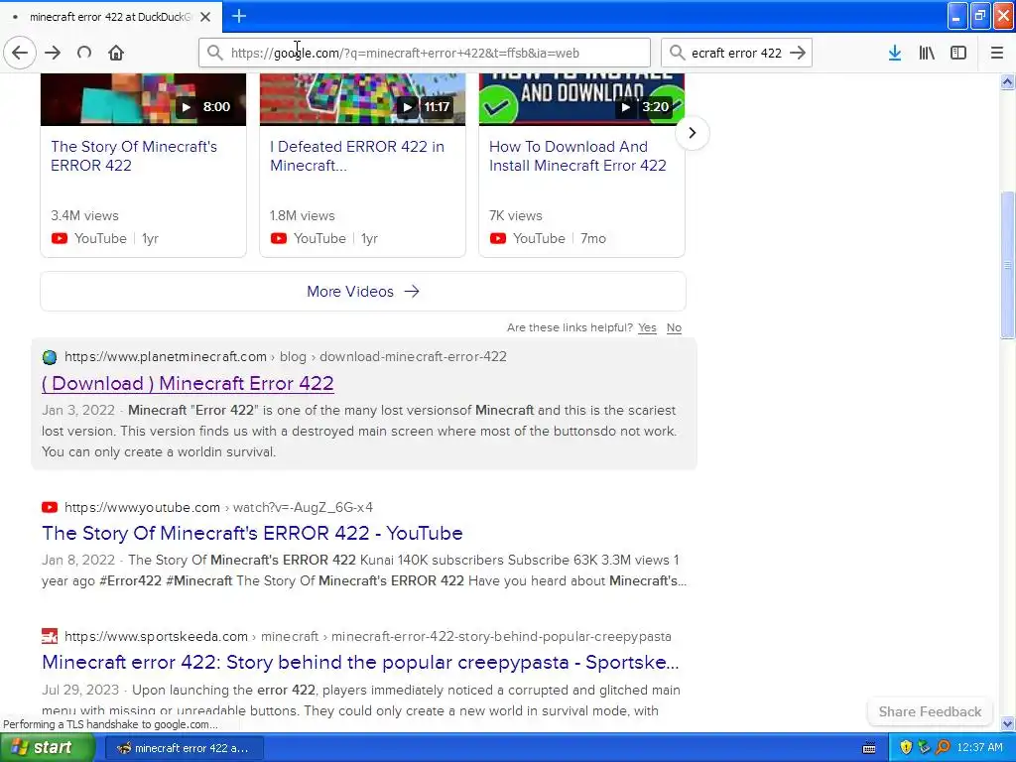
Task: Open the hamburger application menu
Action: (x=997, y=53)
